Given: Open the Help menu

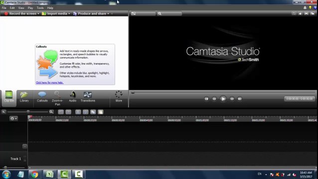Looking at the screenshot, I should pos(50,8).
